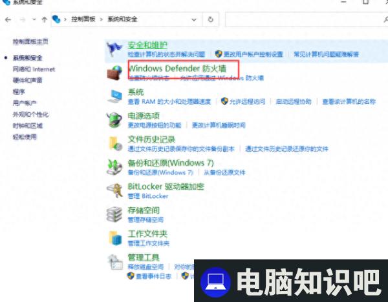Viewport: 388px width, 302px height.
Task: Open 控制面板主页 in the sidebar
Action: tap(30, 41)
